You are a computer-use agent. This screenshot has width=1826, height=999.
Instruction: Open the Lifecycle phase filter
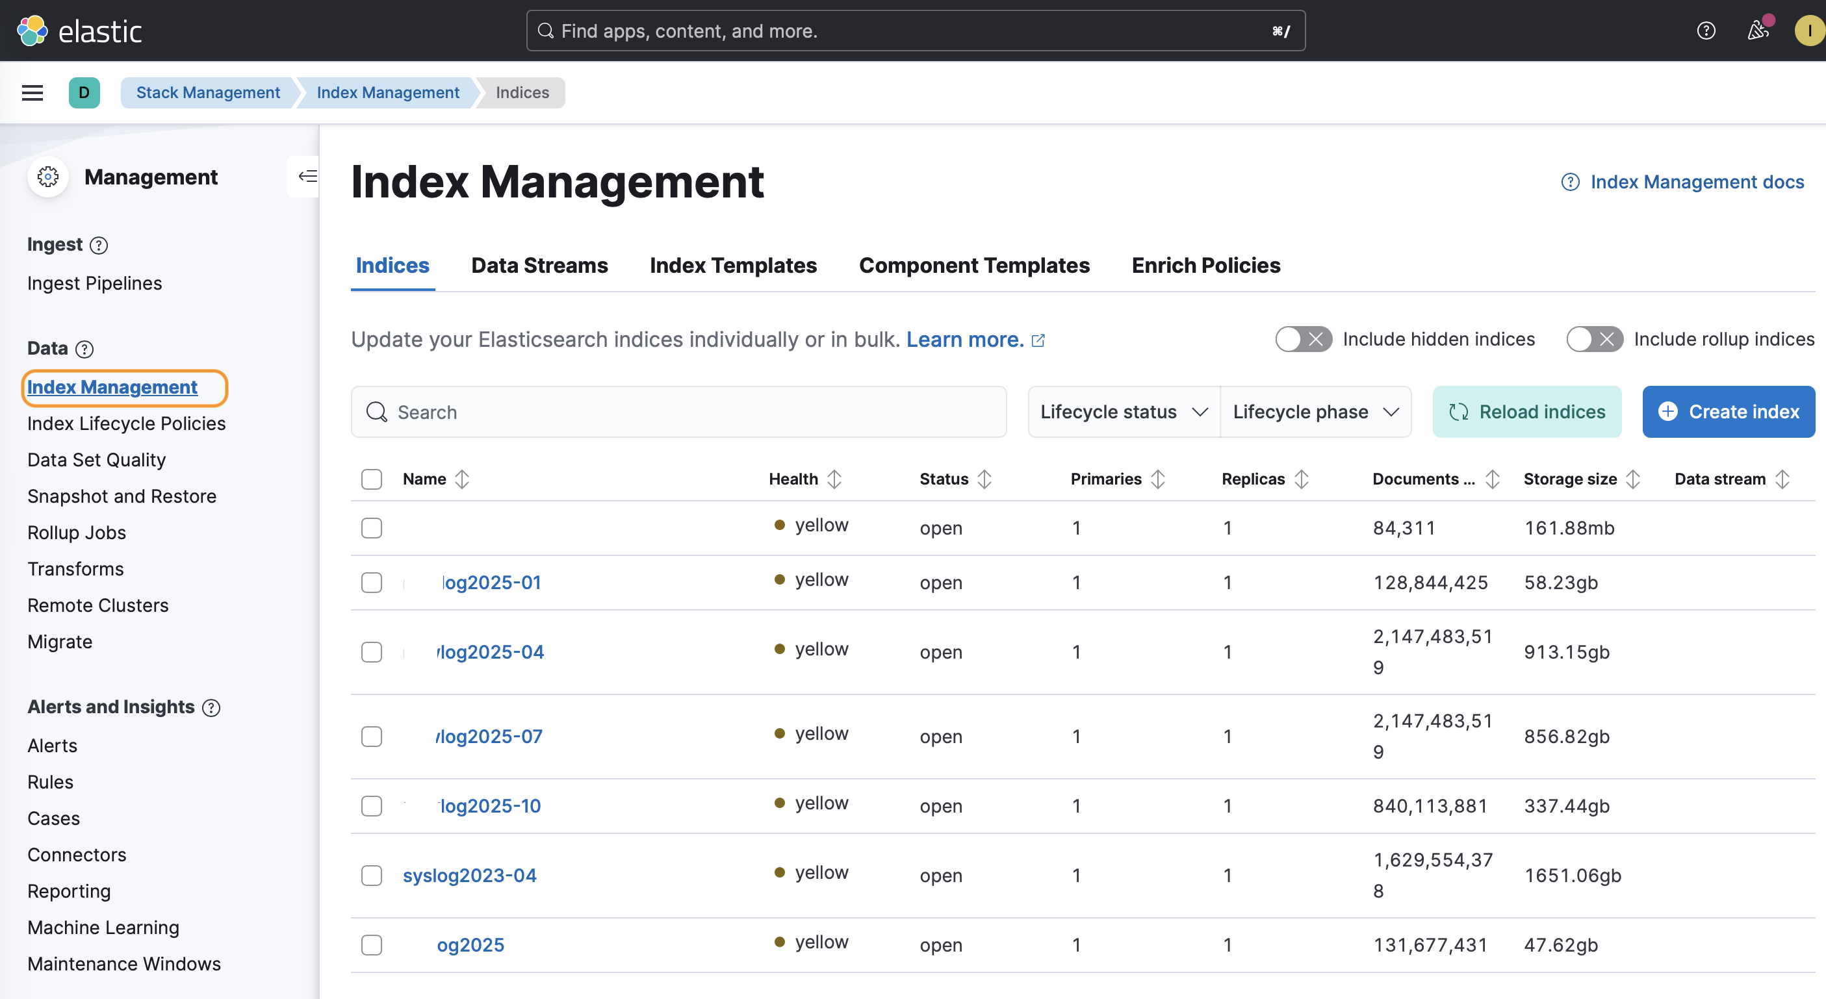(1316, 412)
